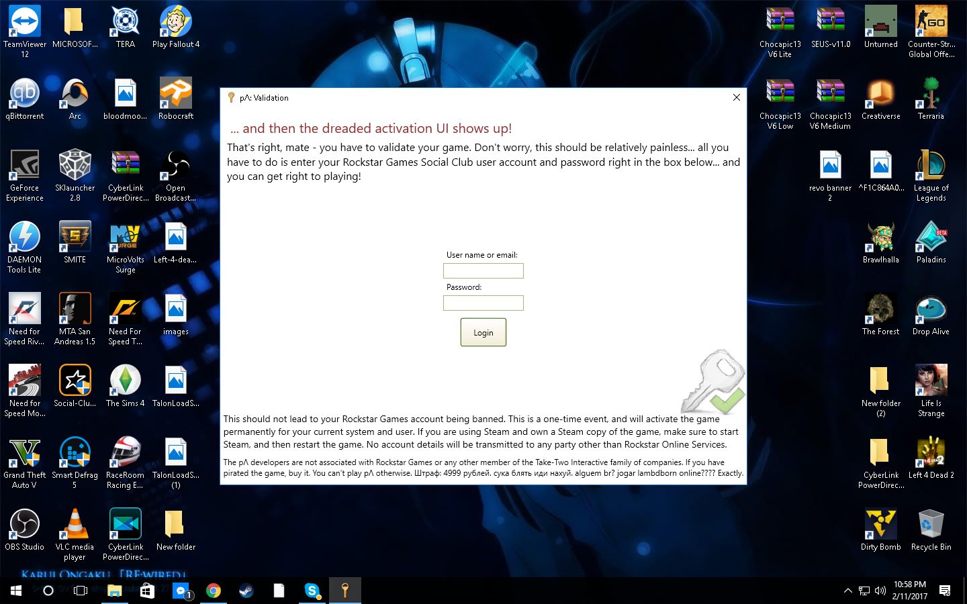
Task: Select the Chocapic13 V6 Medium archive
Action: pyautogui.click(x=831, y=103)
